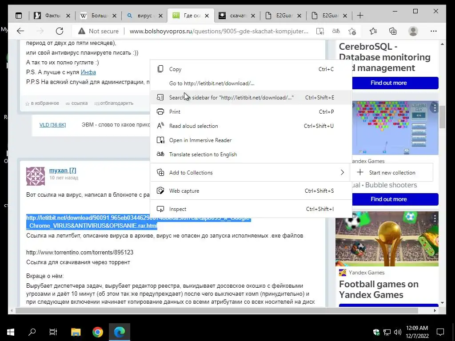Viewport: 455px width, 341px height.
Task: Choose Read aloud selection
Action: pos(251,126)
